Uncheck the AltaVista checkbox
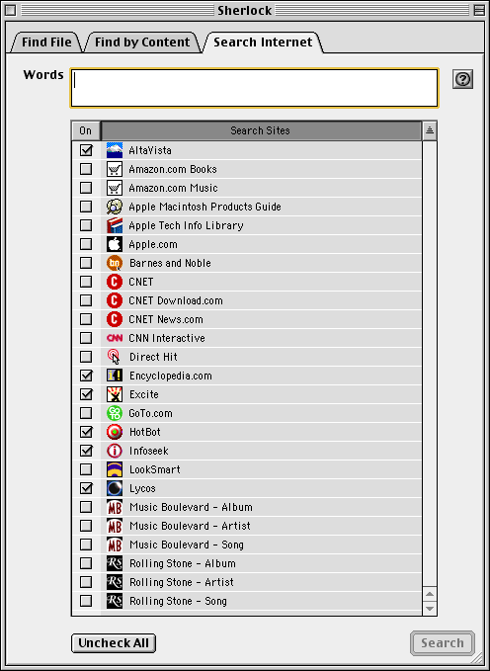The height and width of the screenshot is (671, 490). pos(86,150)
